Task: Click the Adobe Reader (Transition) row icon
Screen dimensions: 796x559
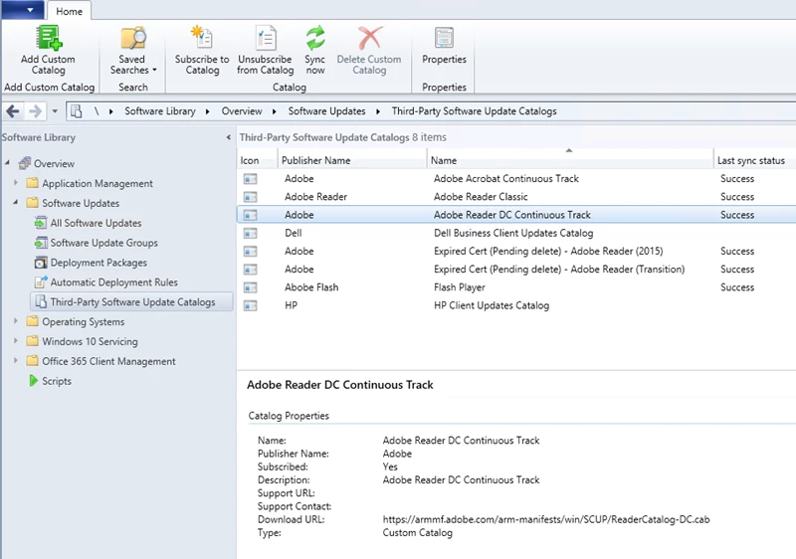Action: click(x=251, y=270)
